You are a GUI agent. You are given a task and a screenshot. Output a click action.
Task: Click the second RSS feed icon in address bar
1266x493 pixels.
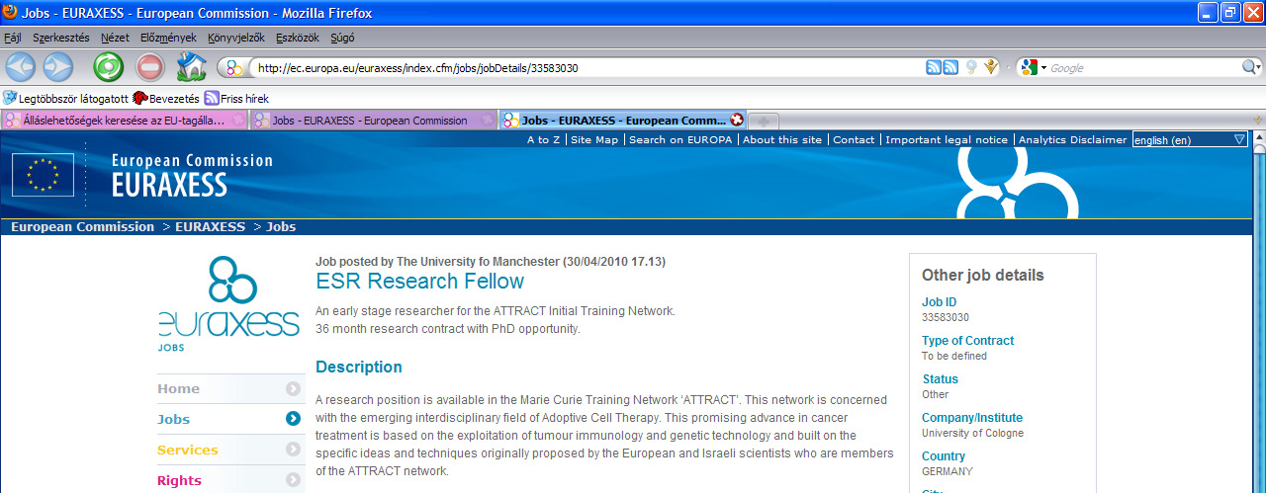point(950,67)
